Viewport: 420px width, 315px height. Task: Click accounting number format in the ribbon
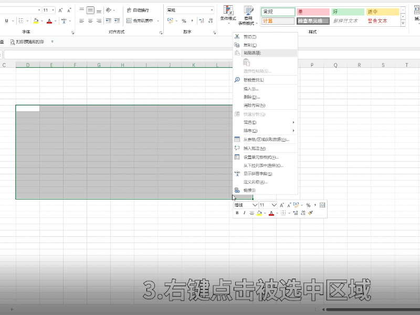[170, 21]
